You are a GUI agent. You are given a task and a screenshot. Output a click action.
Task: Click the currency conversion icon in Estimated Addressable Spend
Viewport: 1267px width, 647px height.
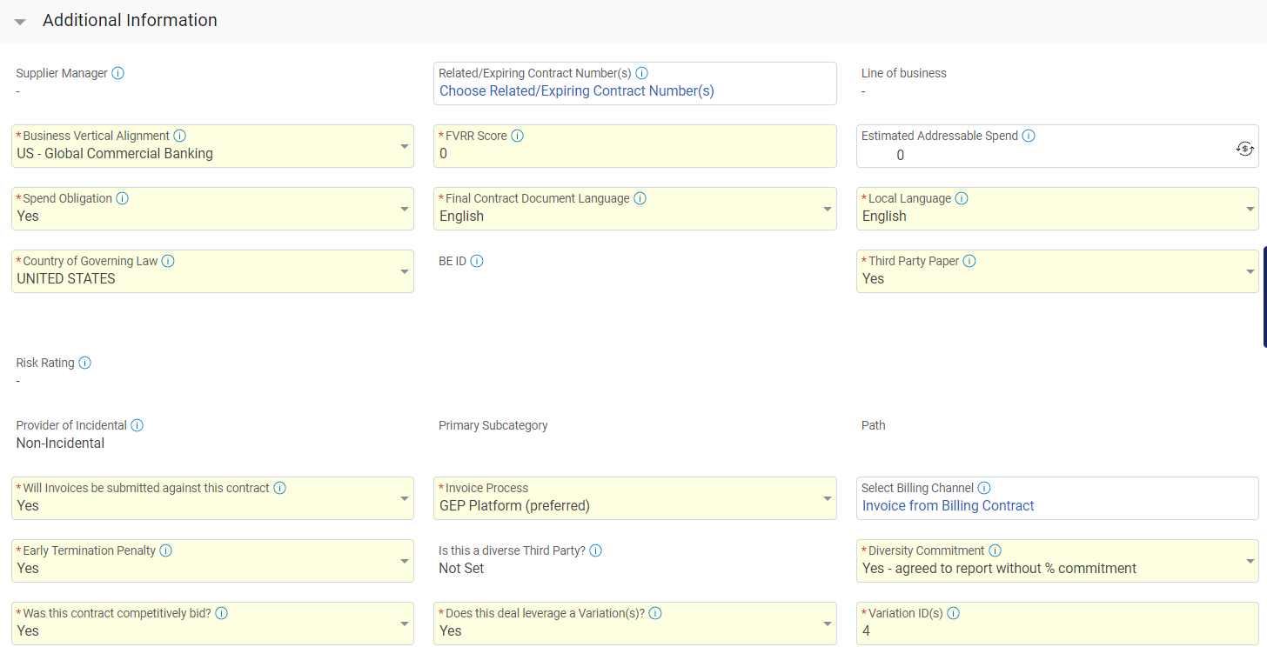pos(1244,149)
